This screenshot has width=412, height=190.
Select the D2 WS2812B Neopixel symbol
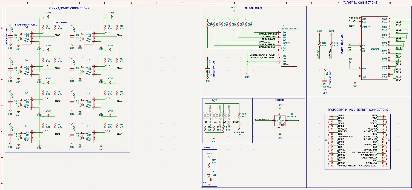click(x=280, y=121)
